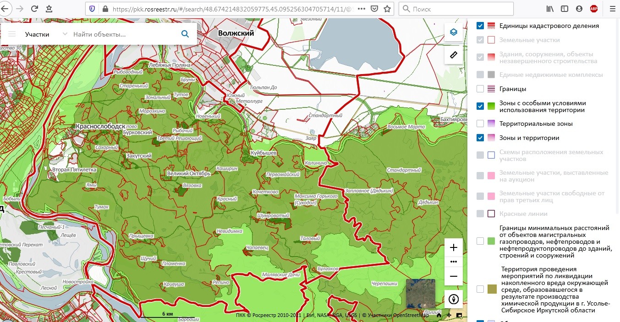Open three-dot options between zoom buttons
This screenshot has height=322, width=620.
pyautogui.click(x=453, y=262)
